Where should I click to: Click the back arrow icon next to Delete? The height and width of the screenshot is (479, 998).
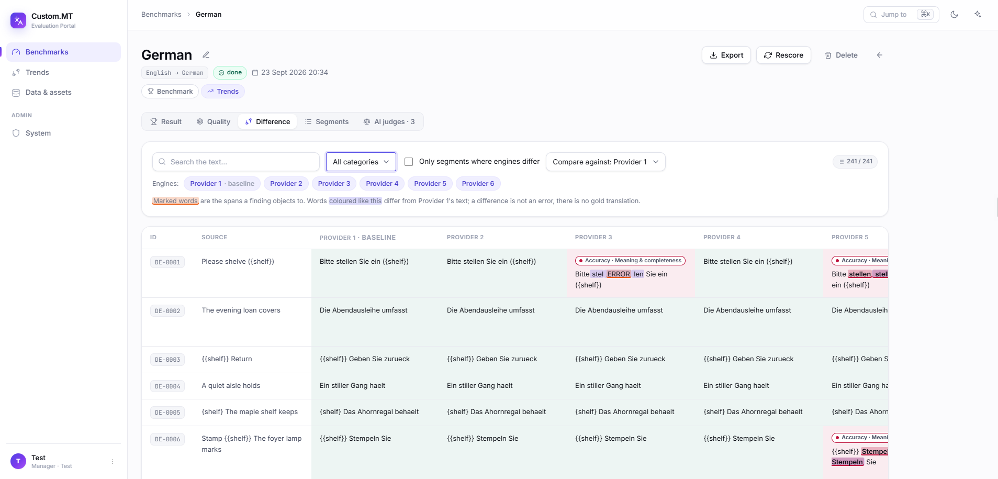click(x=880, y=55)
